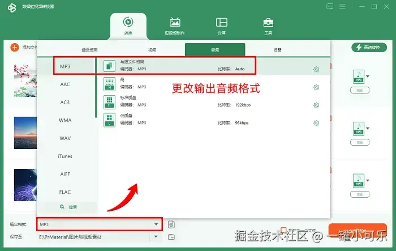Expand format dropdown arrow for third file

click(x=368, y=180)
